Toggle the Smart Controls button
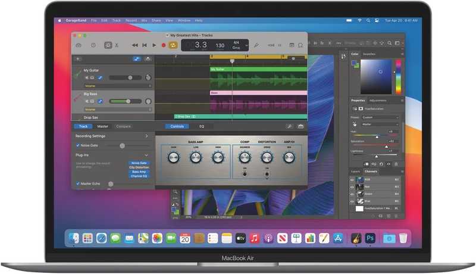476x274 pixels. (x=108, y=45)
